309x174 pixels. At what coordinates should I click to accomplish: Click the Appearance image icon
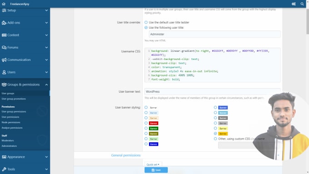(4, 157)
